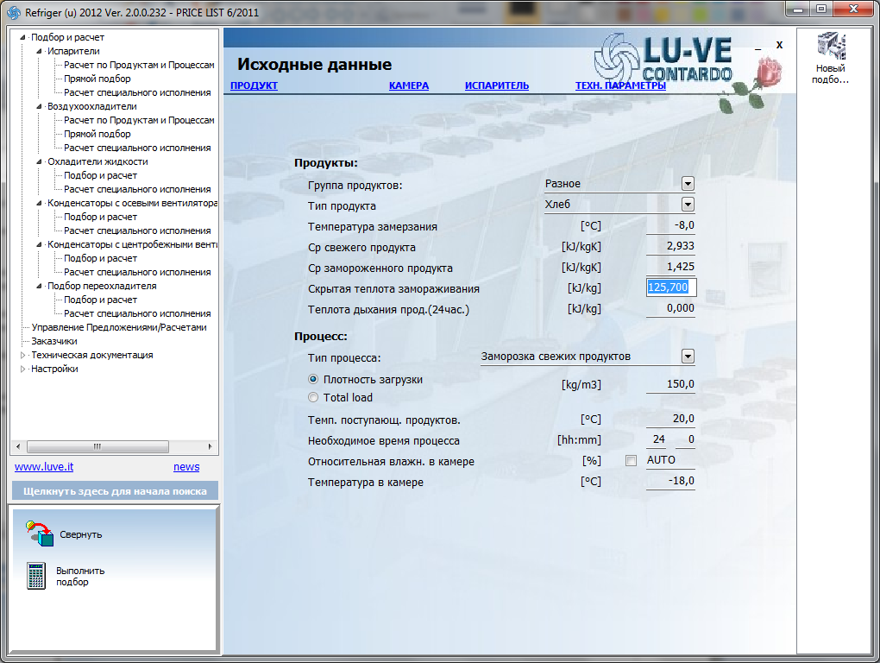Expand the Техническая документация node
The height and width of the screenshot is (663, 880).
[23, 356]
